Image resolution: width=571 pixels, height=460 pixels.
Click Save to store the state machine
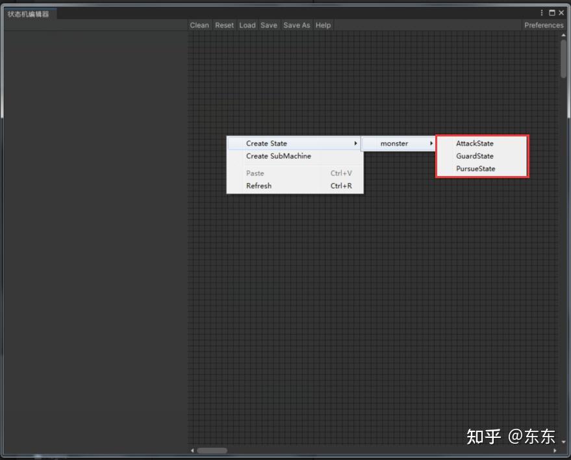pyautogui.click(x=268, y=25)
